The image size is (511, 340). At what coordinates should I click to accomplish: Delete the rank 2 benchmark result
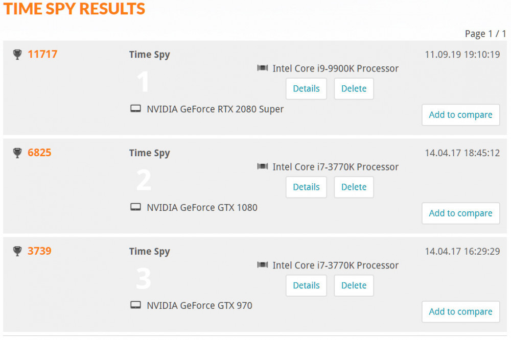point(354,187)
